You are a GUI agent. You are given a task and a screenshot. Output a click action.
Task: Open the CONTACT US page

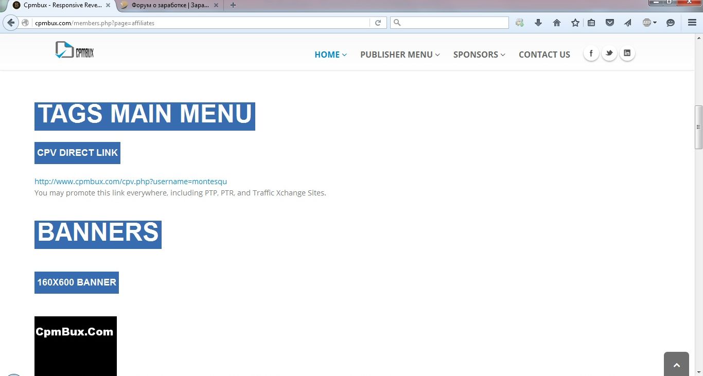(x=544, y=55)
